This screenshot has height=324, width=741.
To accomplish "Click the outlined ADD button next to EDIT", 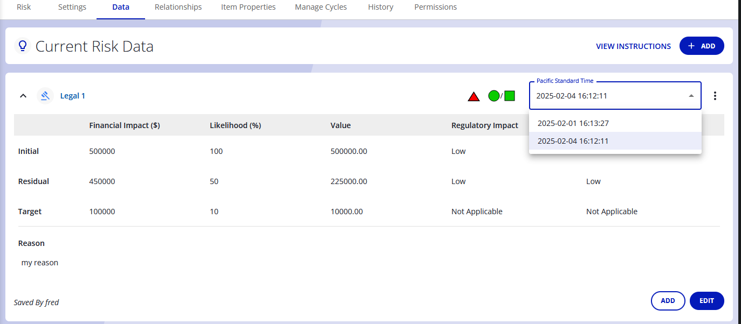I will (x=668, y=301).
